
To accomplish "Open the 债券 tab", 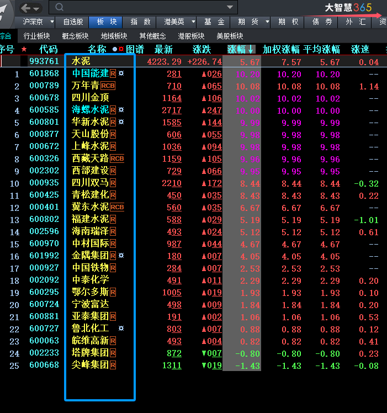I will click(322, 22).
